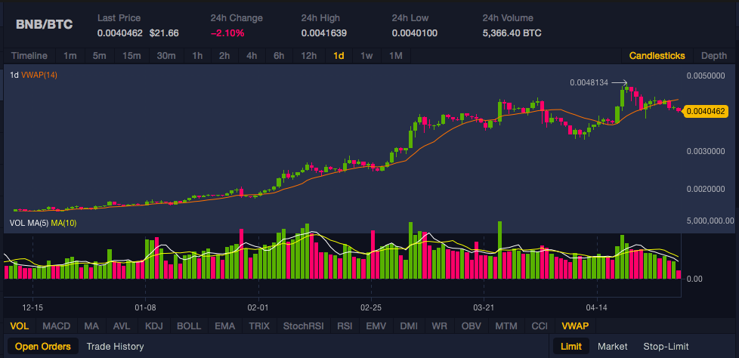Image resolution: width=739 pixels, height=358 pixels.
Task: Click the yellow 0.0040462 current price tag
Action: 706,112
